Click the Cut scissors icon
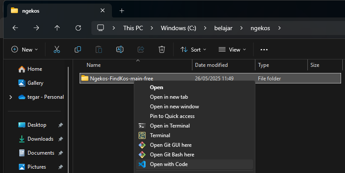The width and height of the screenshot is (345, 173). click(x=57, y=49)
